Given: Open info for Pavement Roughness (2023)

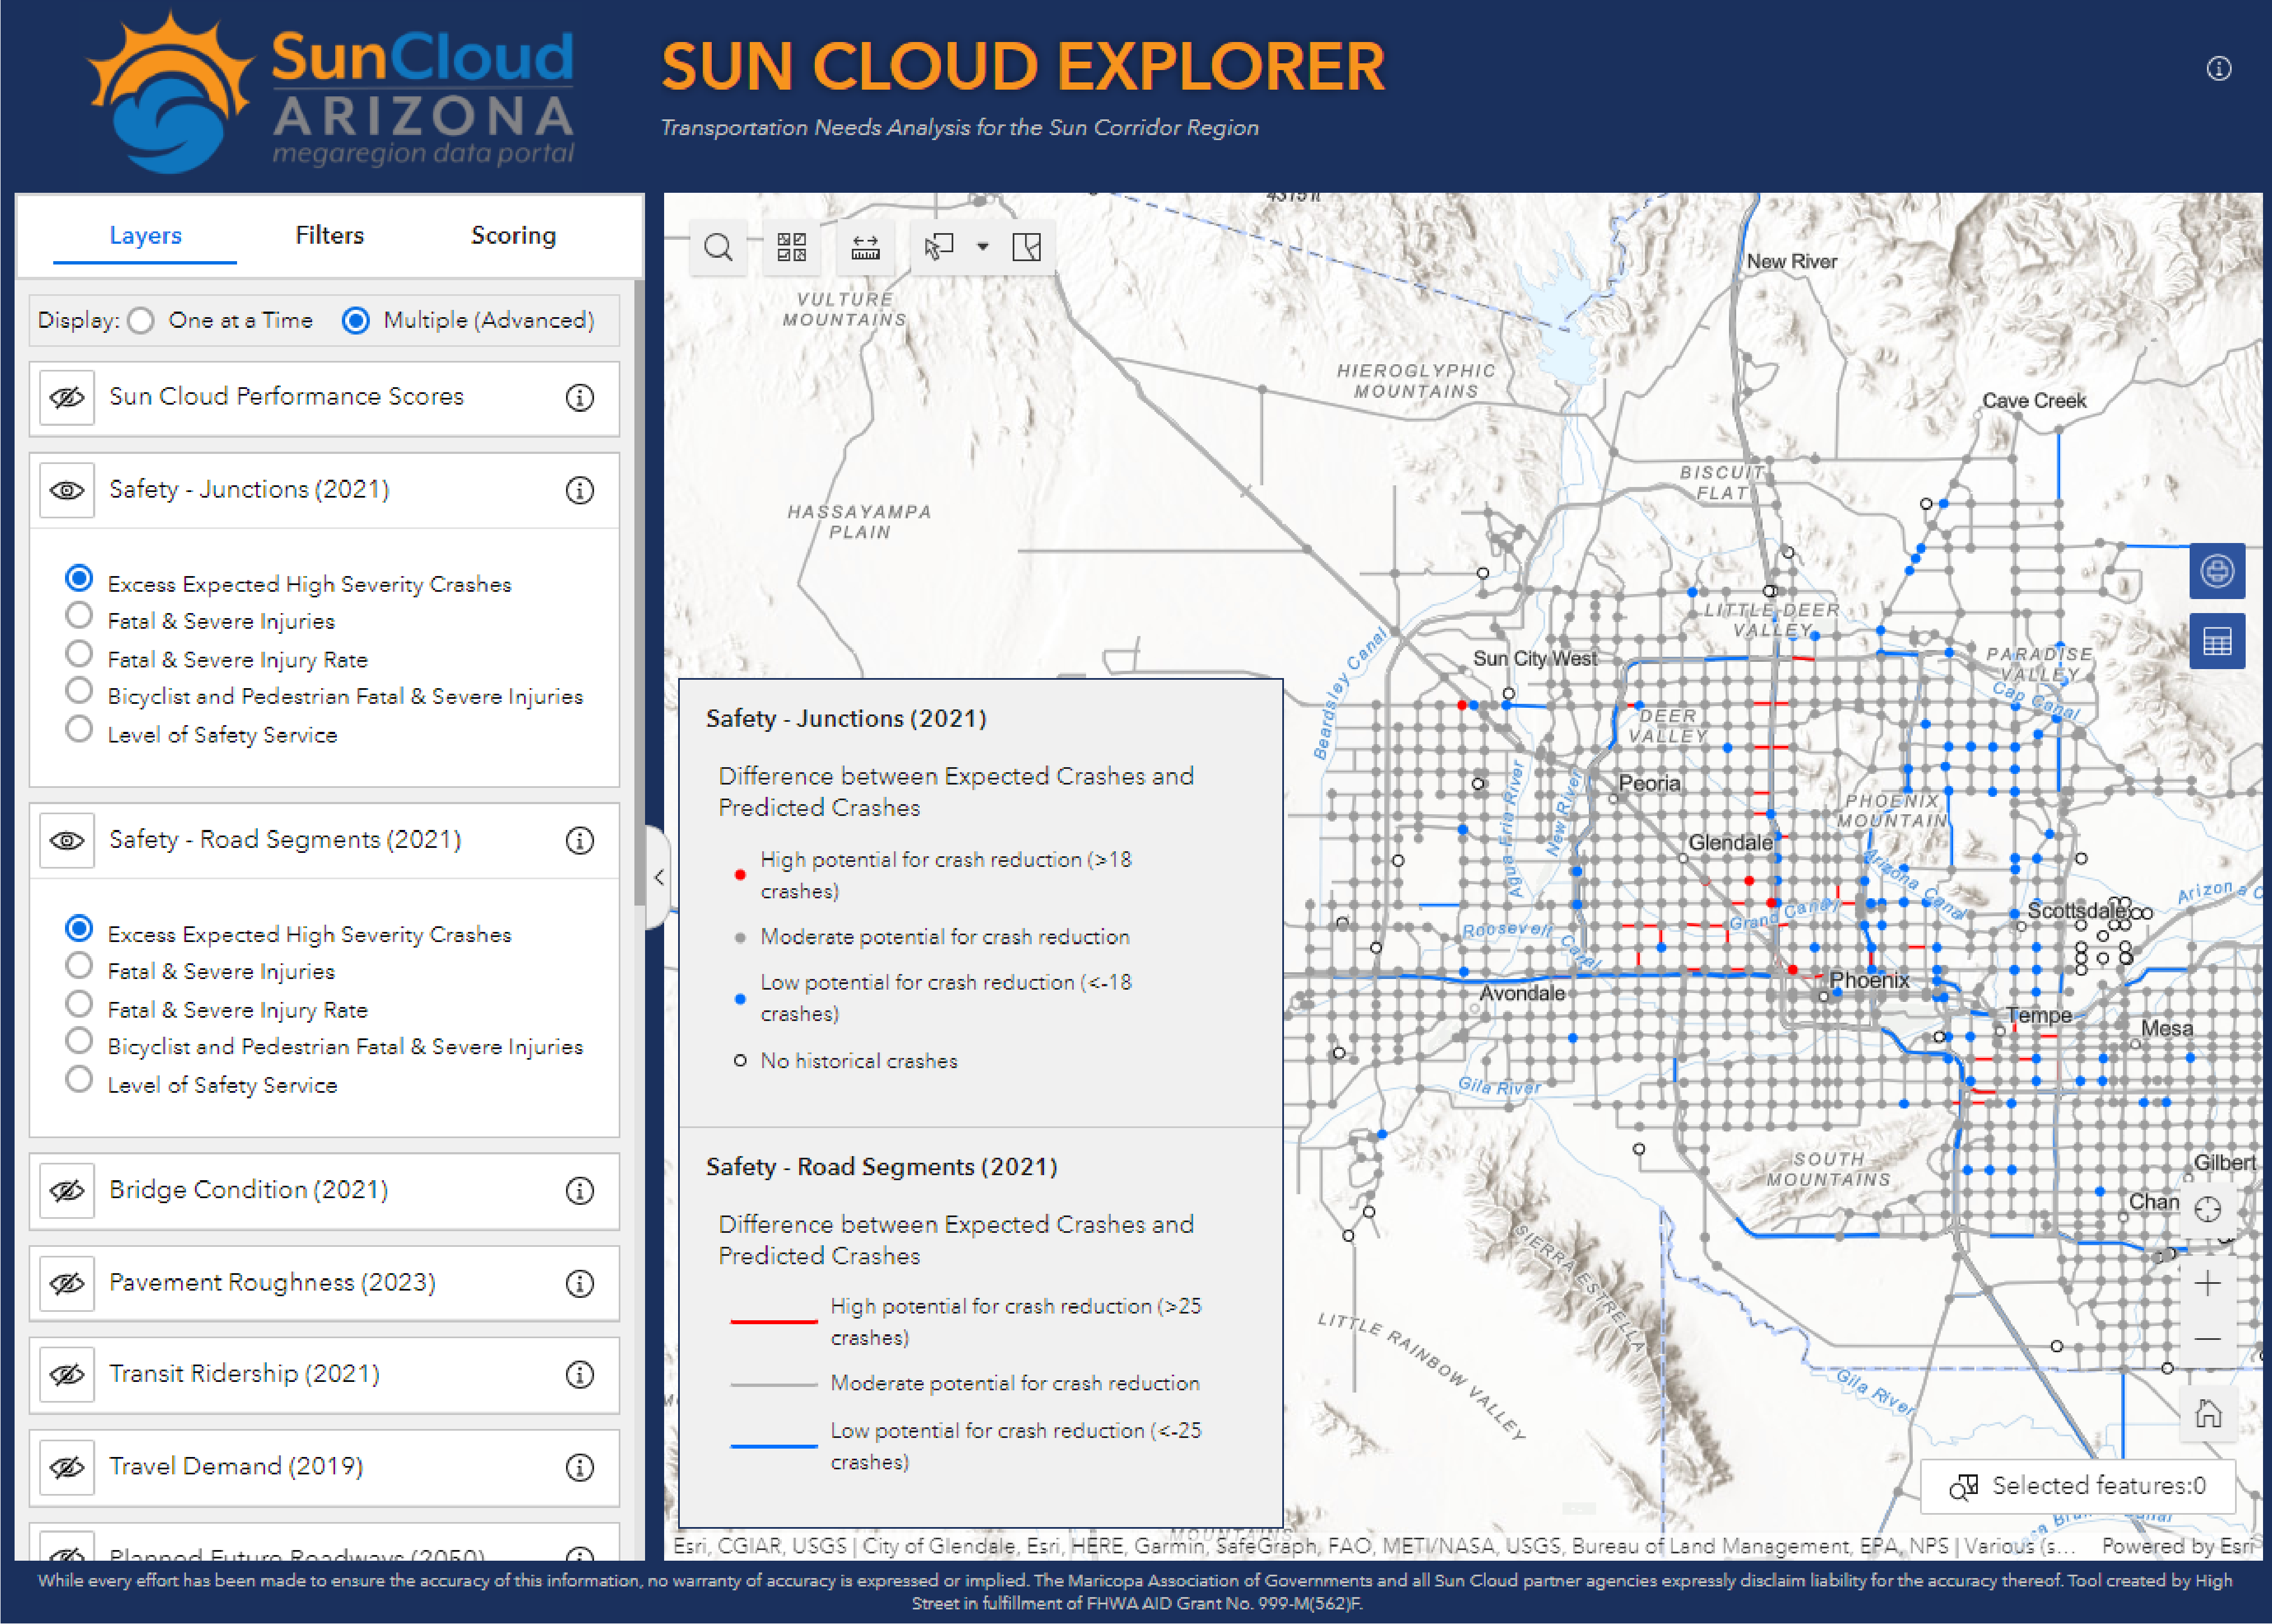Looking at the screenshot, I should 580,1284.
